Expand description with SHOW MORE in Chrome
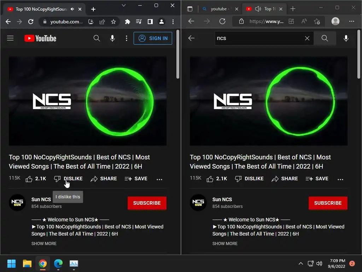This screenshot has height=272, width=362. click(44, 244)
